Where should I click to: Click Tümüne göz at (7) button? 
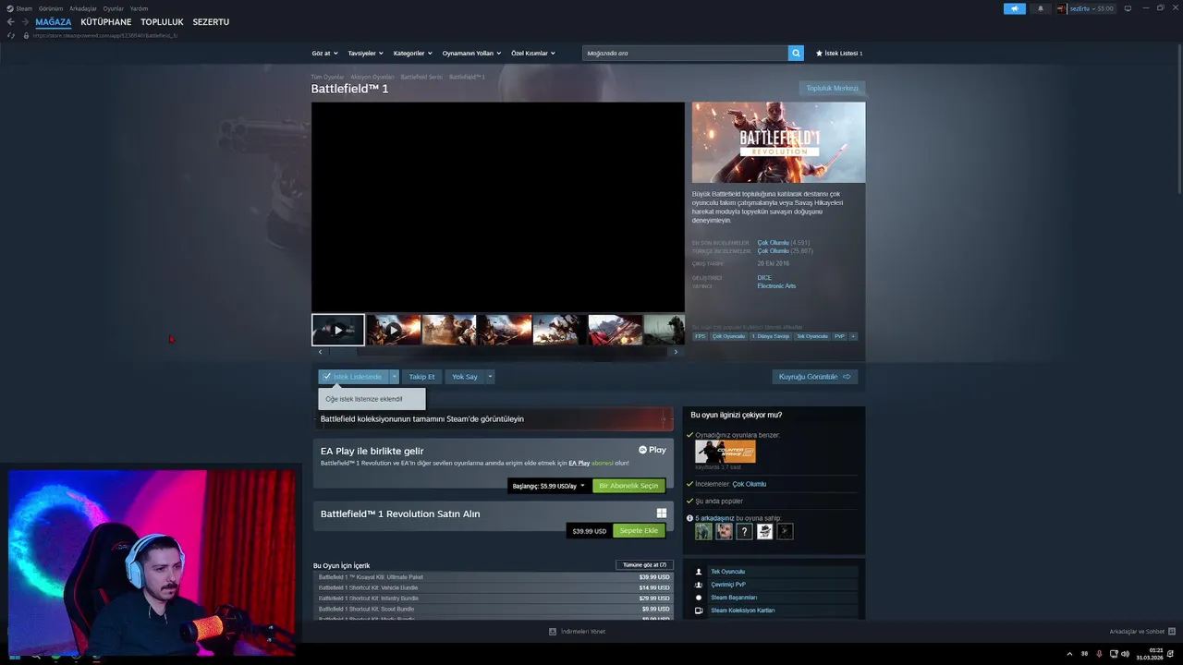[x=644, y=564]
